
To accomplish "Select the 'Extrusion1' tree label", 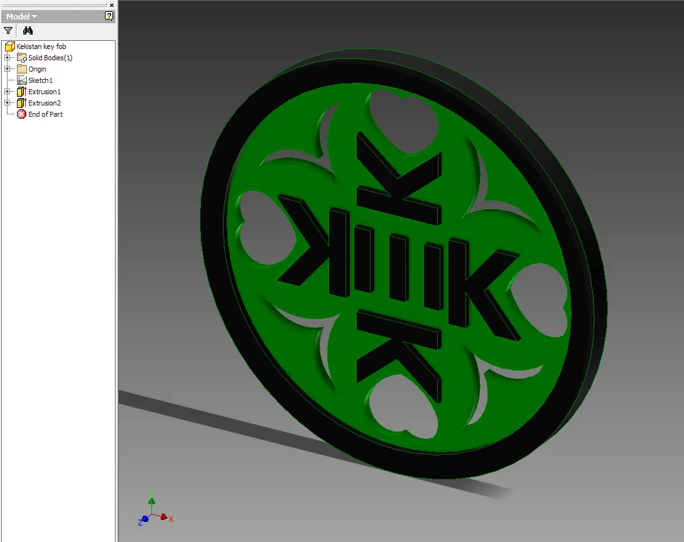I will 45,92.
